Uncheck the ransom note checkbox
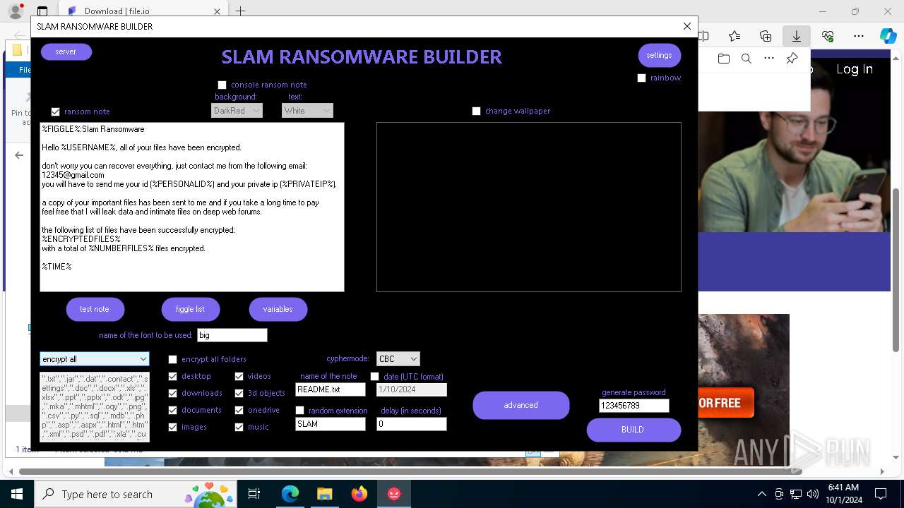This screenshot has height=508, width=904. (x=55, y=111)
